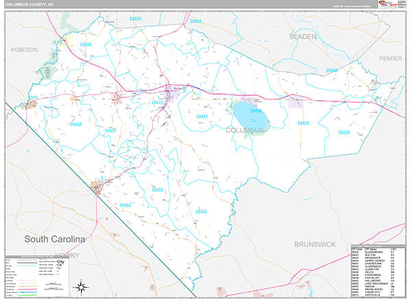
Task: Click the blue lake shape near Columbus
Action: 250,115
